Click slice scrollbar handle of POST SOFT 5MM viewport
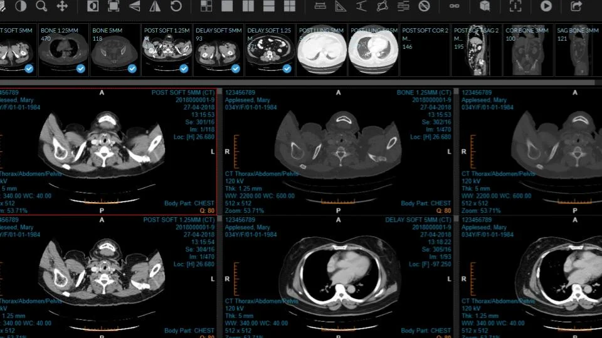602x338 pixels. 219,91
